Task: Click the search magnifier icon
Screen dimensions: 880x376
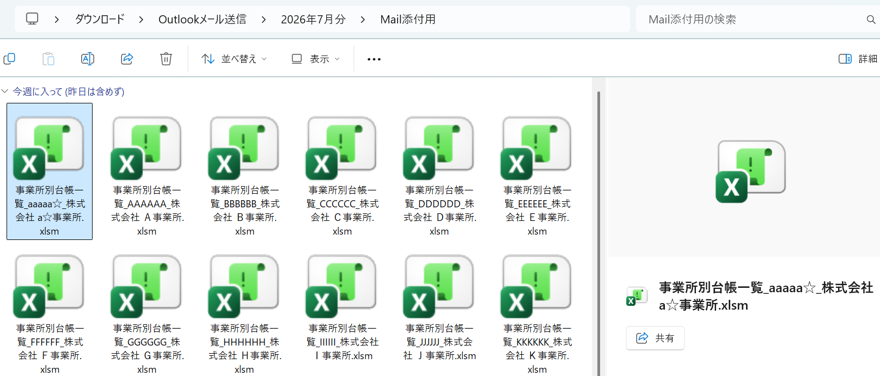Action: [871, 20]
